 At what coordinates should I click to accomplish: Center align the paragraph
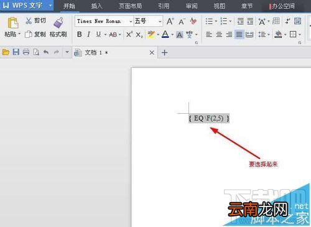click(219, 34)
